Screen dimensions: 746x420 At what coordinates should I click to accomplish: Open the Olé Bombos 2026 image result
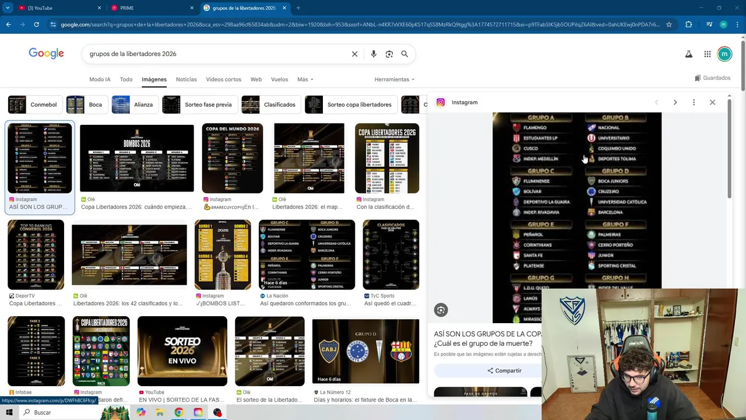click(137, 158)
